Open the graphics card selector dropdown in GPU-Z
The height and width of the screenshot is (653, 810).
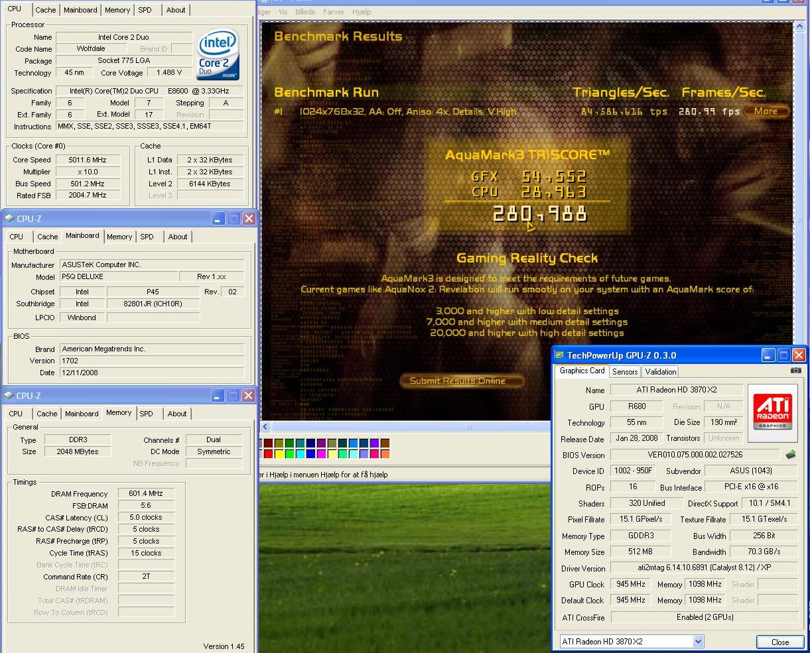point(698,641)
